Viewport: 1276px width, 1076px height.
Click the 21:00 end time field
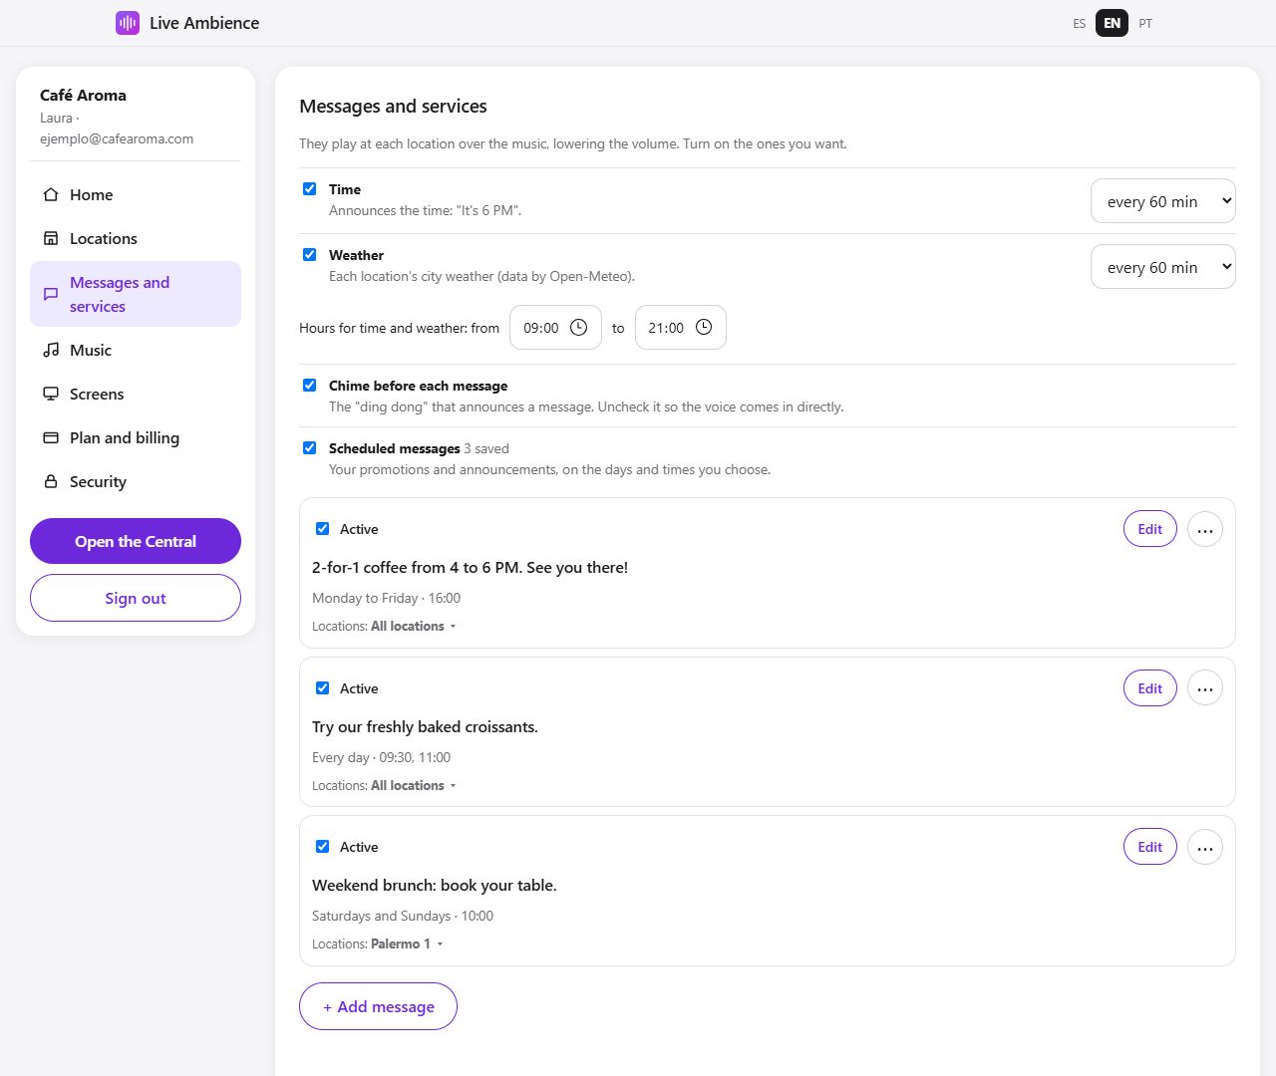pyautogui.click(x=681, y=328)
